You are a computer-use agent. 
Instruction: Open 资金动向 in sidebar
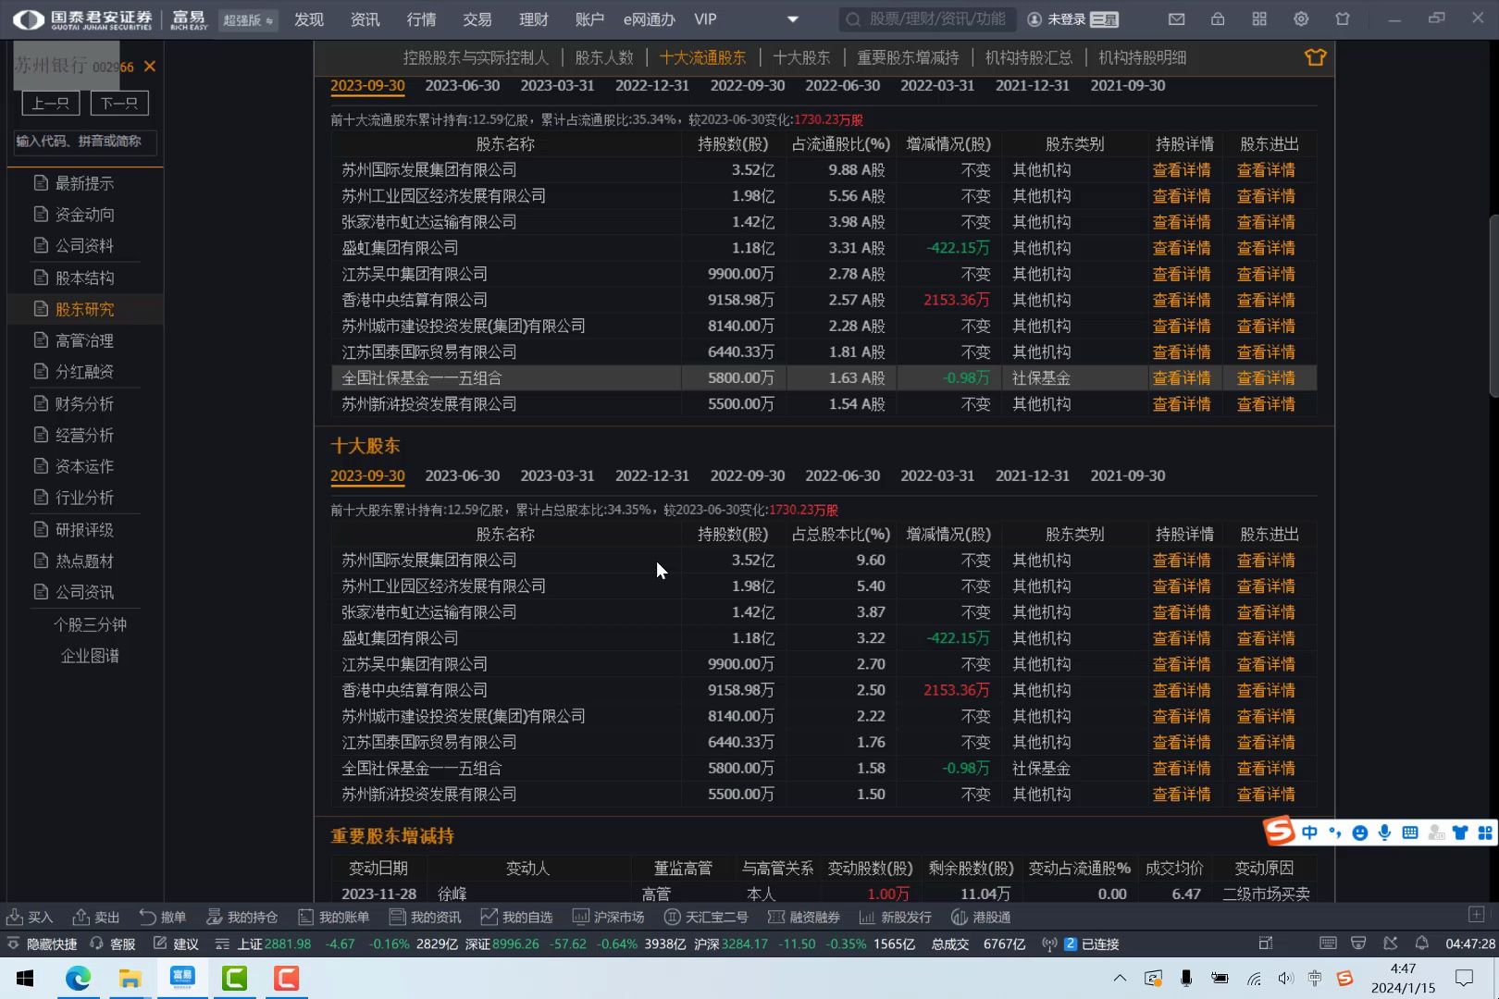pos(84,215)
